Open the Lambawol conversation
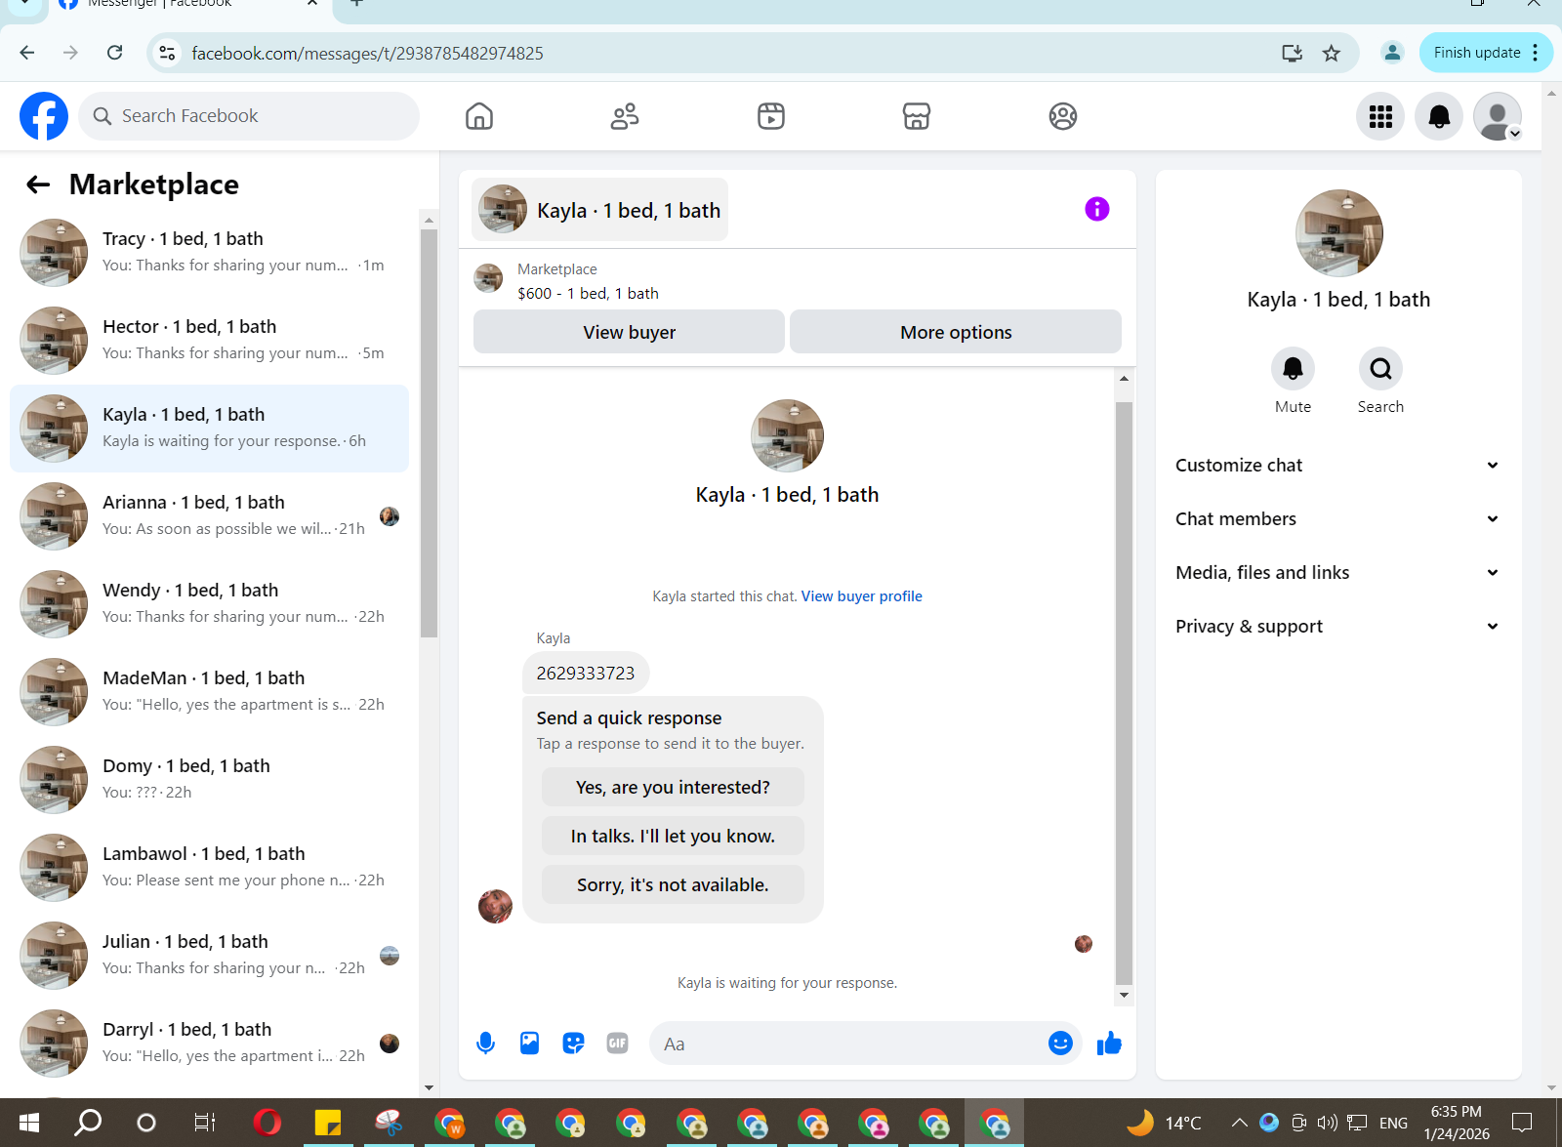Screen dimensions: 1562x1147 tap(209, 868)
